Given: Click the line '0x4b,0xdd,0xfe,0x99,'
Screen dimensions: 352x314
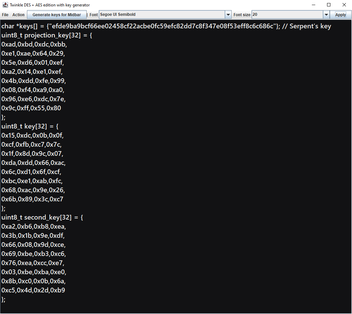Looking at the screenshot, I should pos(33,81).
